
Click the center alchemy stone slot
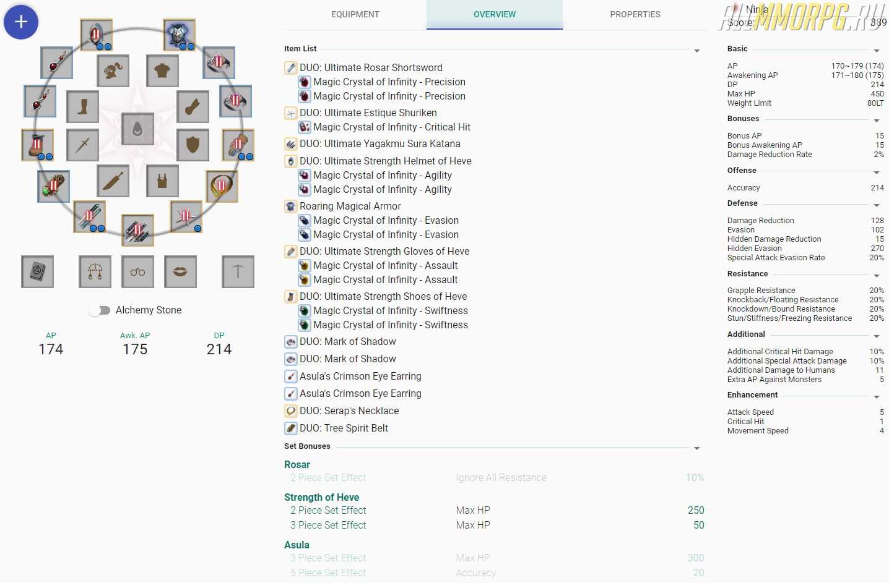pos(137,129)
